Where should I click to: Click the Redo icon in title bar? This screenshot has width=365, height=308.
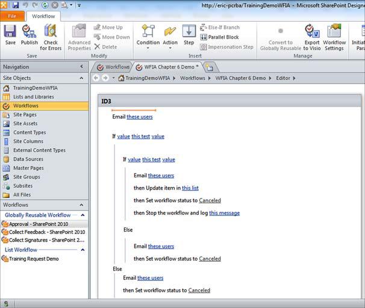(35, 5)
